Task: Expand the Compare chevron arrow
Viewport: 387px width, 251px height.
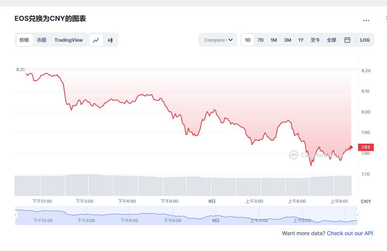Action: tap(231, 40)
